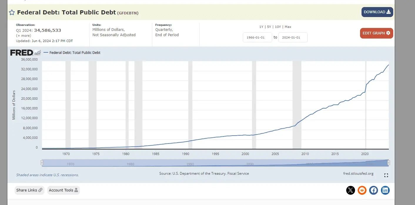Viewport: 415px width, 205px height.
Task: Click the star icon to favorite this series
Action: pos(12,12)
